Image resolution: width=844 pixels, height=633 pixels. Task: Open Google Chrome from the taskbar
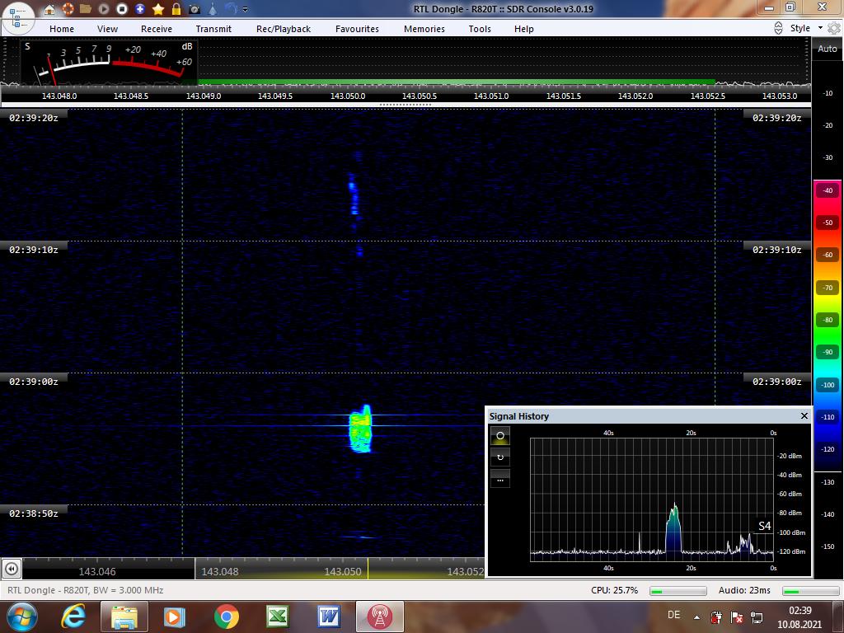point(226,617)
